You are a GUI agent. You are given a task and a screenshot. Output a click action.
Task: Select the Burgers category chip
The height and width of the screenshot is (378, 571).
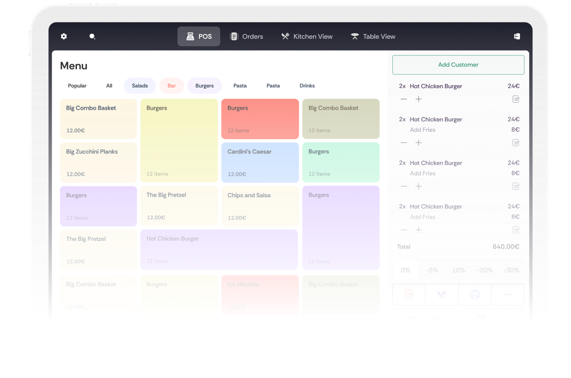click(205, 86)
